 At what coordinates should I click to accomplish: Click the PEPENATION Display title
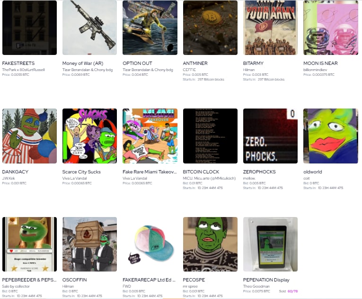(266, 280)
